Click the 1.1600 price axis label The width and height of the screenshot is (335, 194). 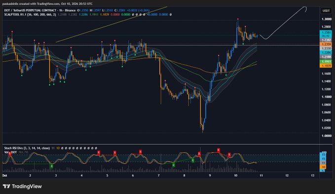click(x=326, y=74)
